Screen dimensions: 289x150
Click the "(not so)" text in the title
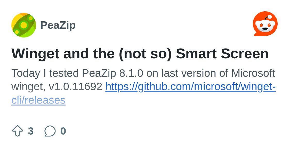coord(145,54)
